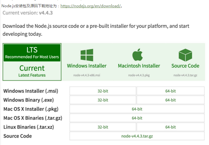Download 32-bit Windows Binary (.exe)
This screenshot has width=209, height=145.
[103, 100]
